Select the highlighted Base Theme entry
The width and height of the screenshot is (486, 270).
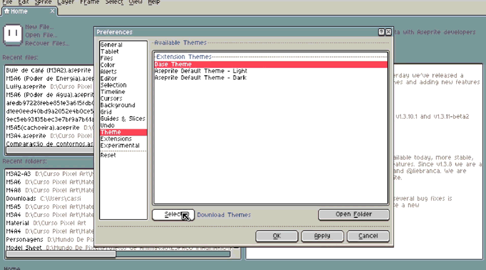click(271, 64)
